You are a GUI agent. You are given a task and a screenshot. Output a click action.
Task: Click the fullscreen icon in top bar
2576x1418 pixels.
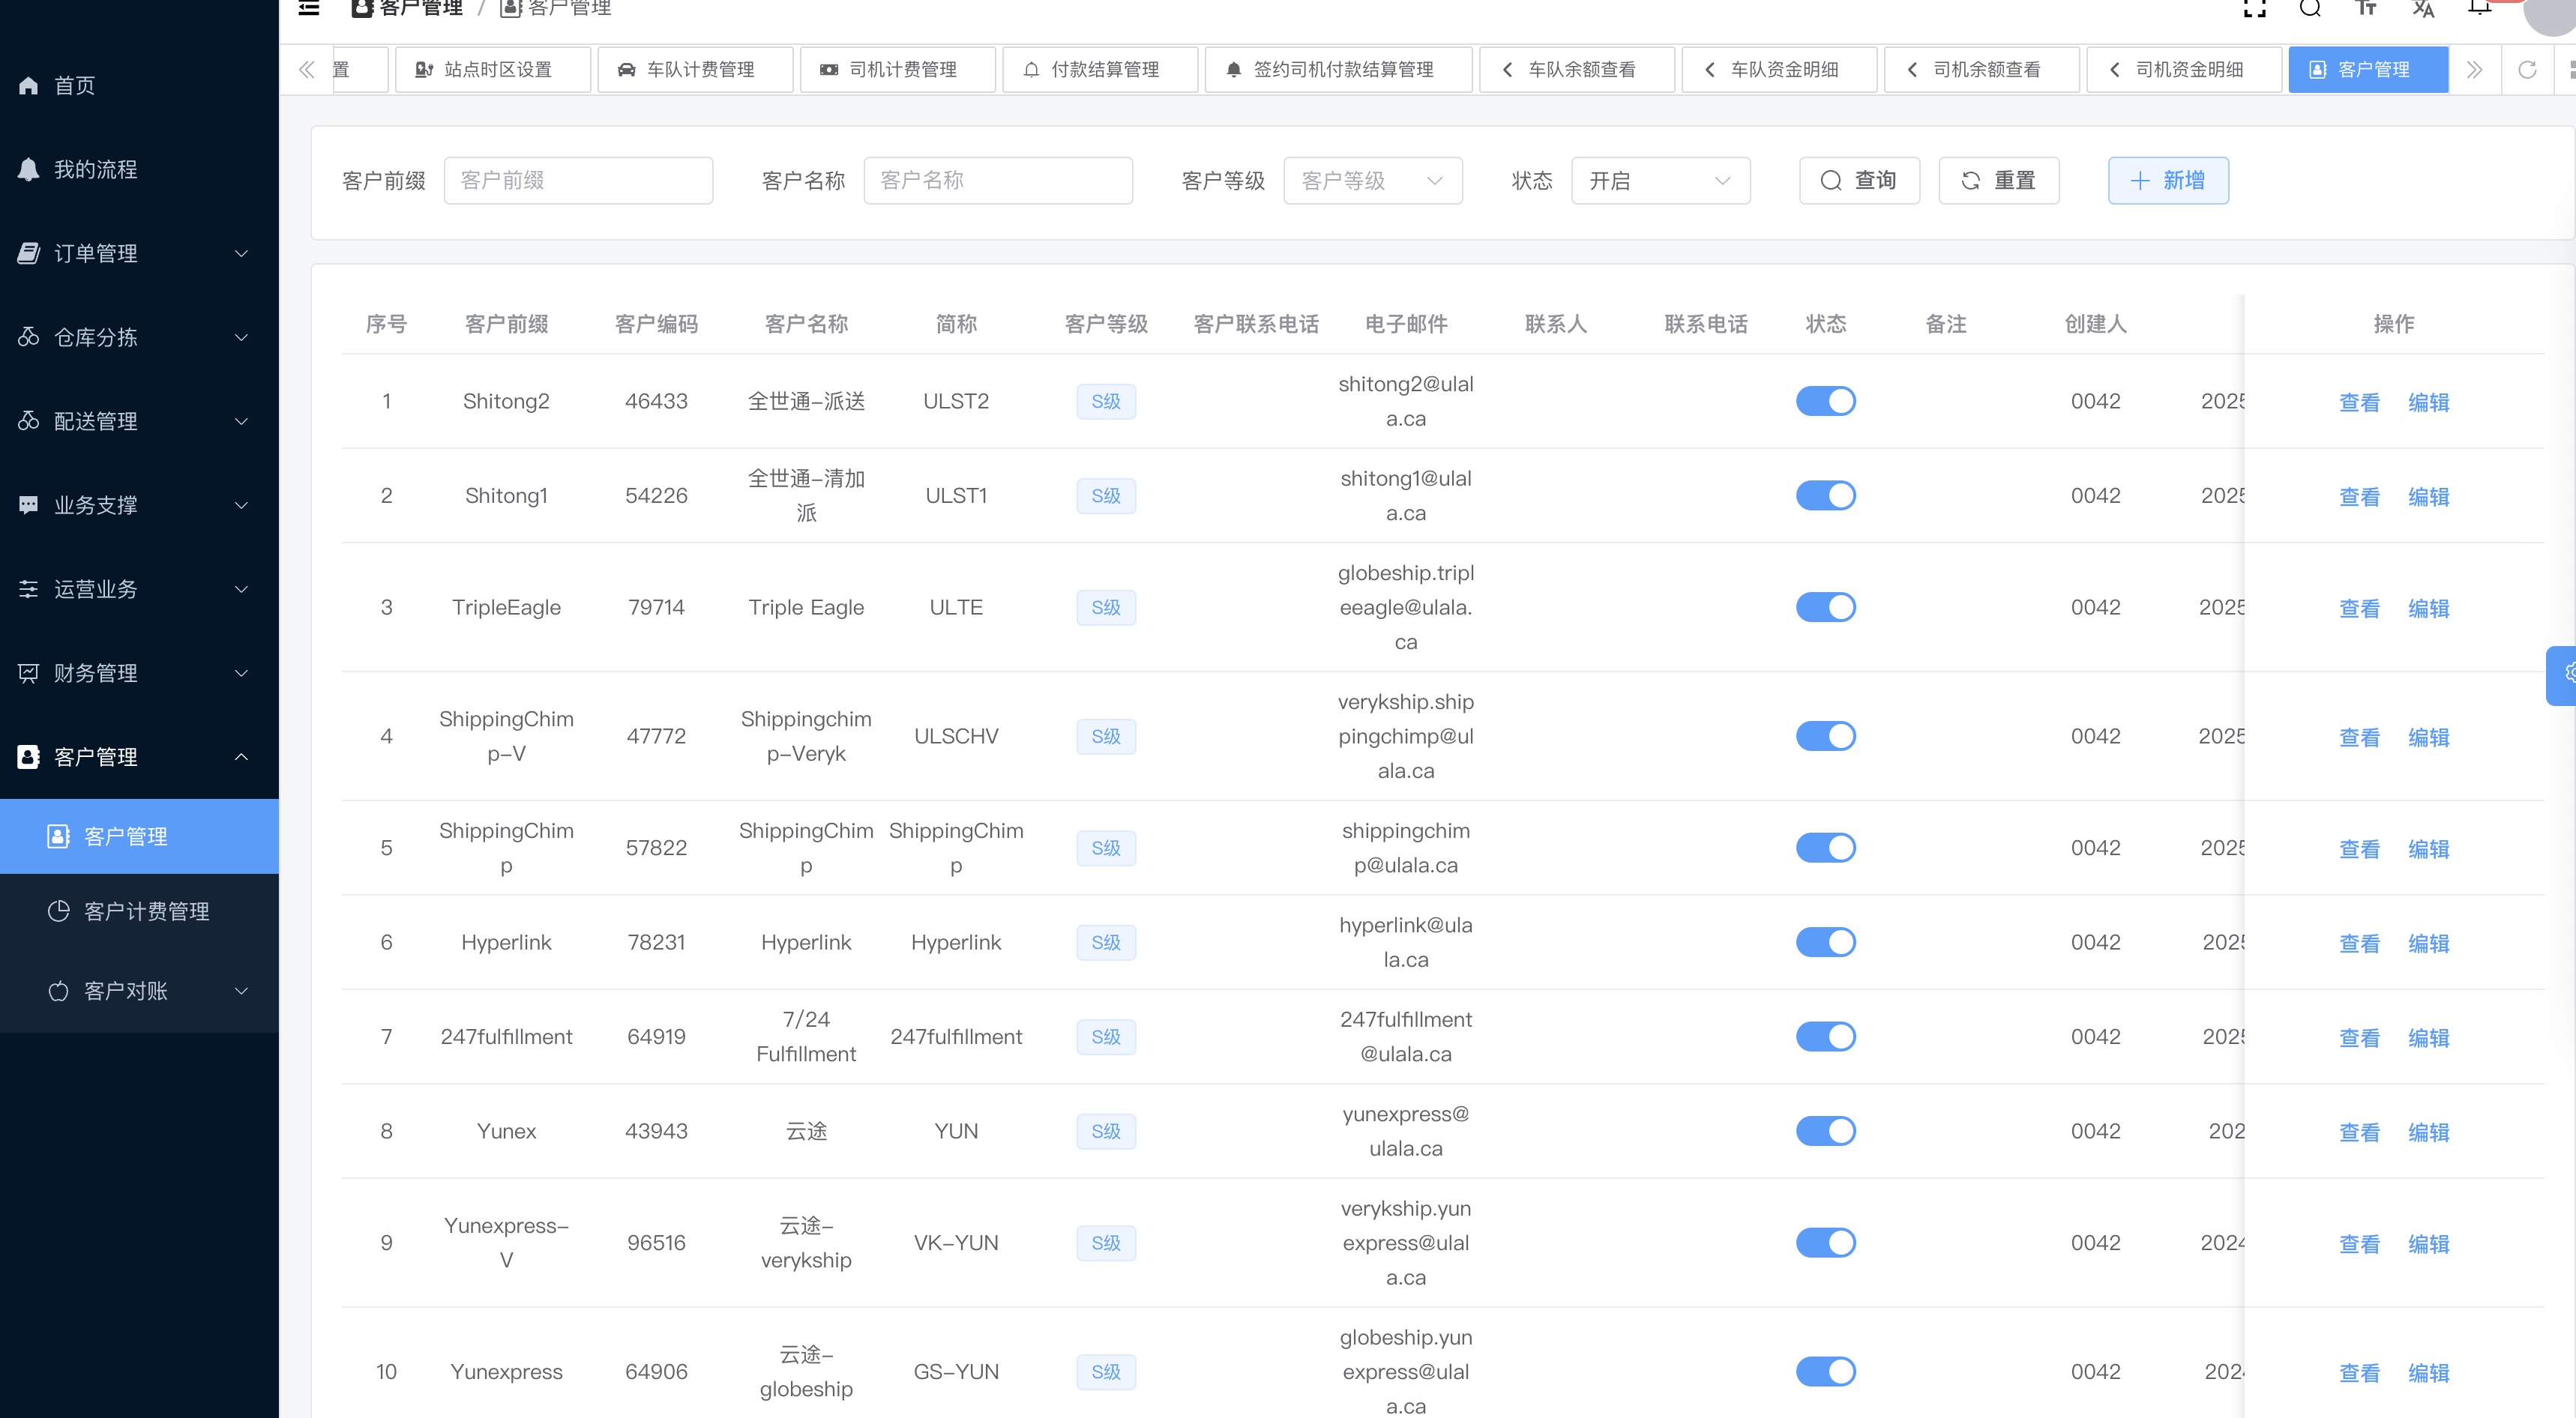tap(2255, 9)
